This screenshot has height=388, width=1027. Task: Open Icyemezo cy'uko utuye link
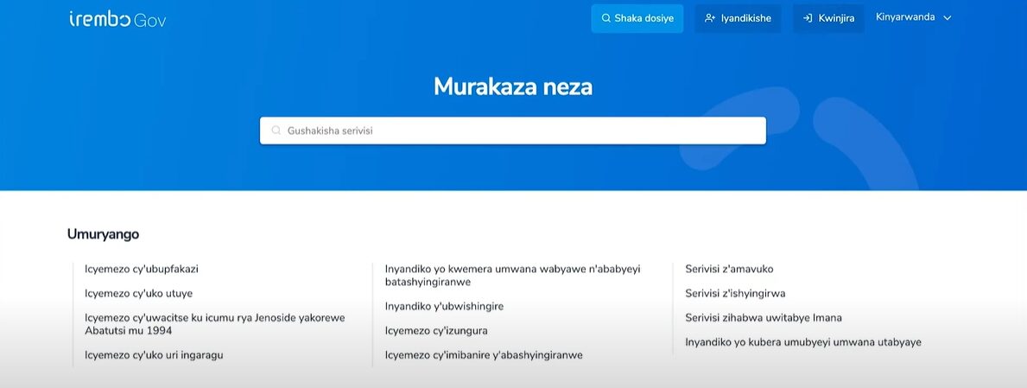(x=139, y=293)
